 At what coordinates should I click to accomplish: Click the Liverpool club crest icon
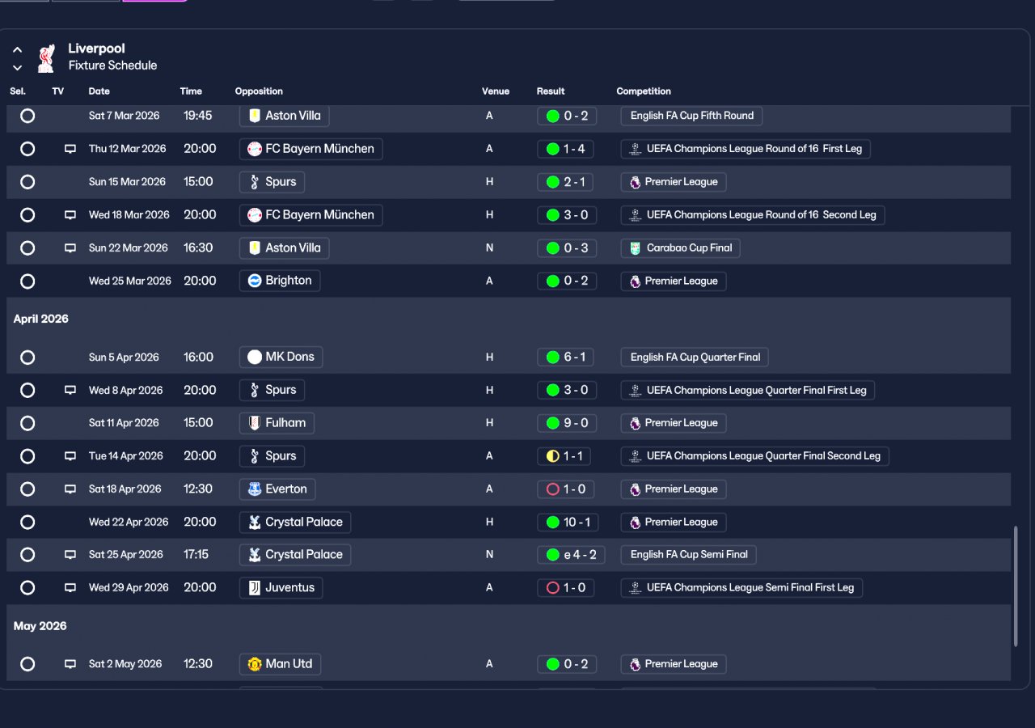point(46,58)
